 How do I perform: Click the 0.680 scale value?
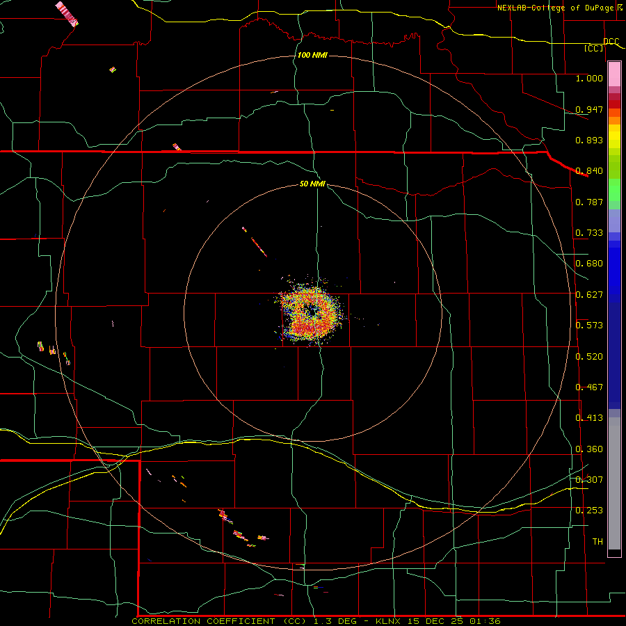[x=589, y=264]
